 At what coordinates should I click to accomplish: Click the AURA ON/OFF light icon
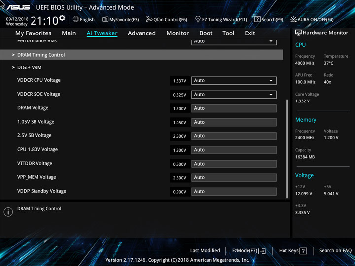[x=293, y=19]
